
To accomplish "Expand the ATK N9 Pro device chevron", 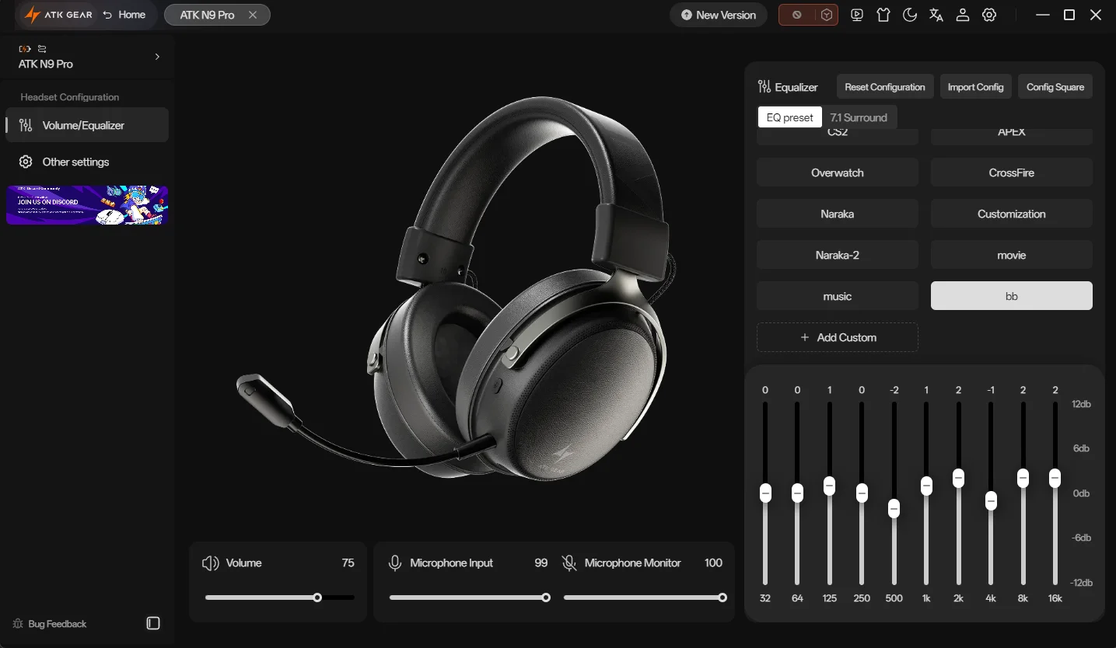I will point(157,57).
